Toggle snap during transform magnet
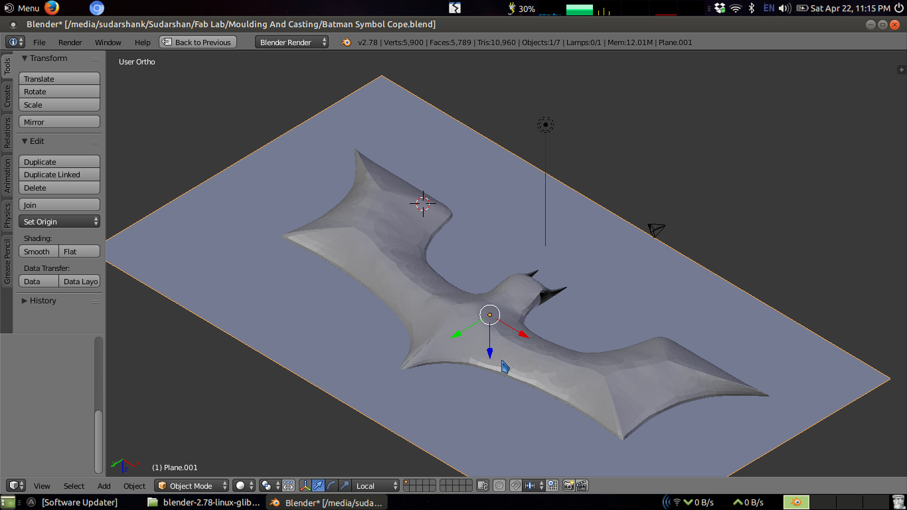The width and height of the screenshot is (907, 510). [516, 486]
